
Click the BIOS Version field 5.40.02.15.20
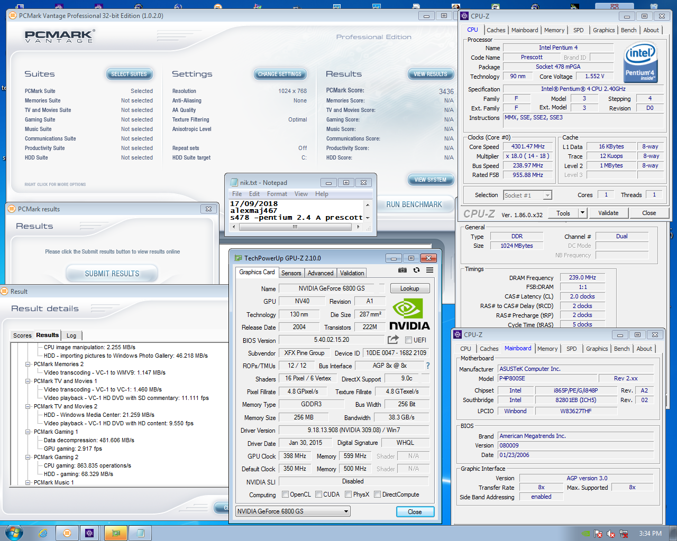pos(332,340)
